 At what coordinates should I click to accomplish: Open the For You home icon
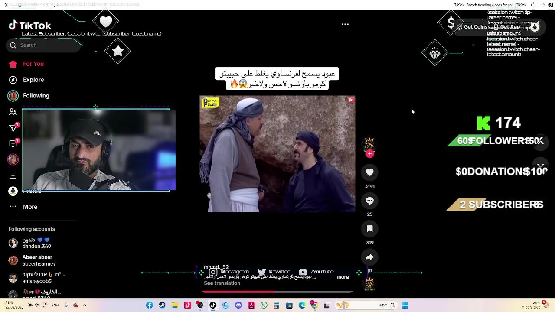[13, 64]
